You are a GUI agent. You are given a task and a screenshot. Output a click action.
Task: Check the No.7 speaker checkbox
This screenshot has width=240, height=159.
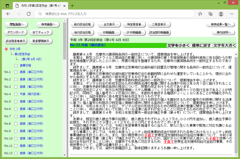pyautogui.click(x=16, y=116)
